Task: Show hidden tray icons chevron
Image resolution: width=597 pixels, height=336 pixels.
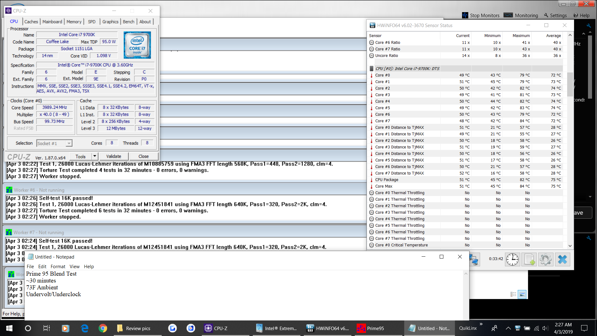Action: (x=508, y=328)
